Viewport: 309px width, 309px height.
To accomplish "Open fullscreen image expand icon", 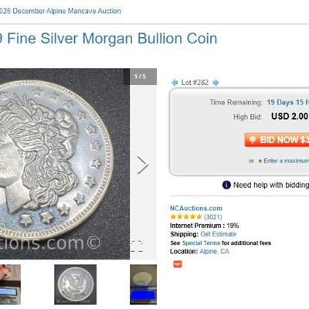I will pyautogui.click(x=137, y=246).
